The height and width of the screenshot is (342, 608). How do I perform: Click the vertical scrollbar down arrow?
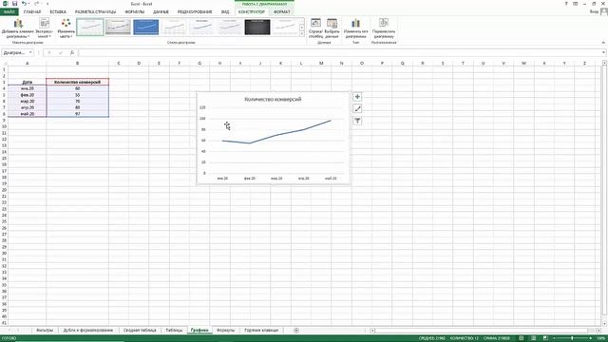pos(604,323)
